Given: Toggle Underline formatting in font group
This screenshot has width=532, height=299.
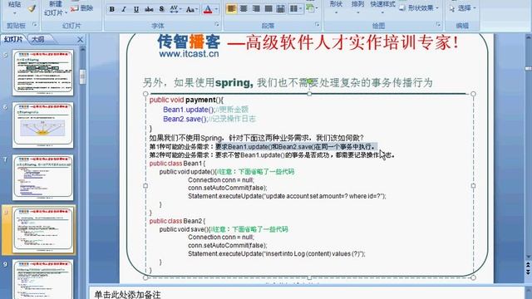Looking at the screenshot, I should coord(136,9).
